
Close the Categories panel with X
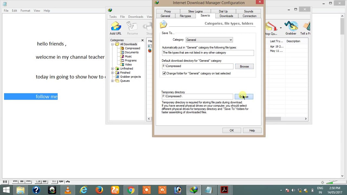(x=142, y=40)
